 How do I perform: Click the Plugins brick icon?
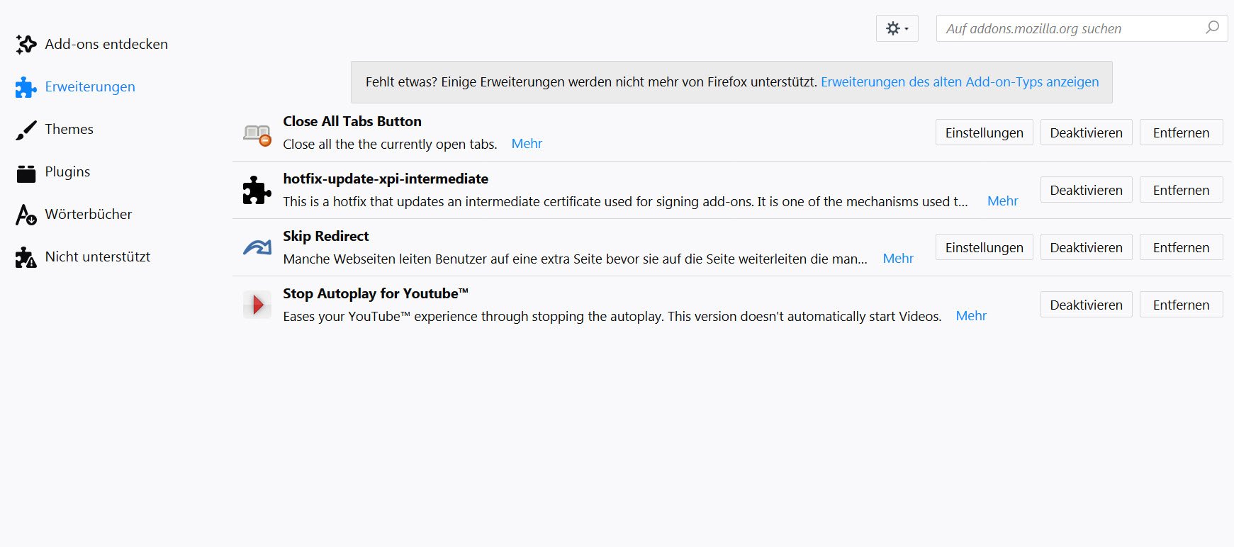pyautogui.click(x=26, y=173)
